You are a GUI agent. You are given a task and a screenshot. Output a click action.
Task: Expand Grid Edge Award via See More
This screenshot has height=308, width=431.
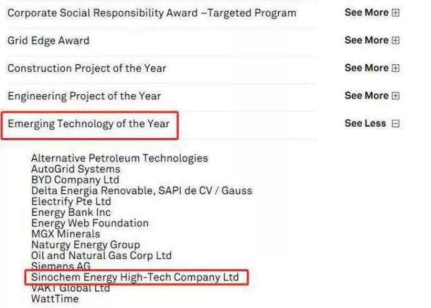pos(366,41)
